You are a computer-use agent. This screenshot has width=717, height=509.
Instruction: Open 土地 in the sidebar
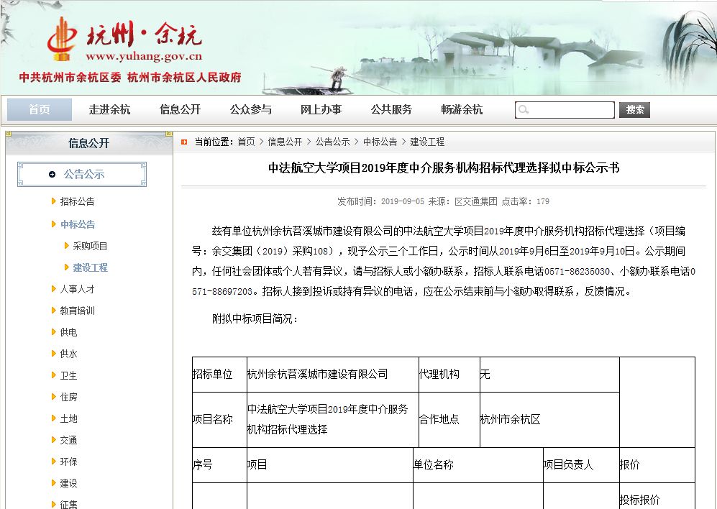point(68,418)
